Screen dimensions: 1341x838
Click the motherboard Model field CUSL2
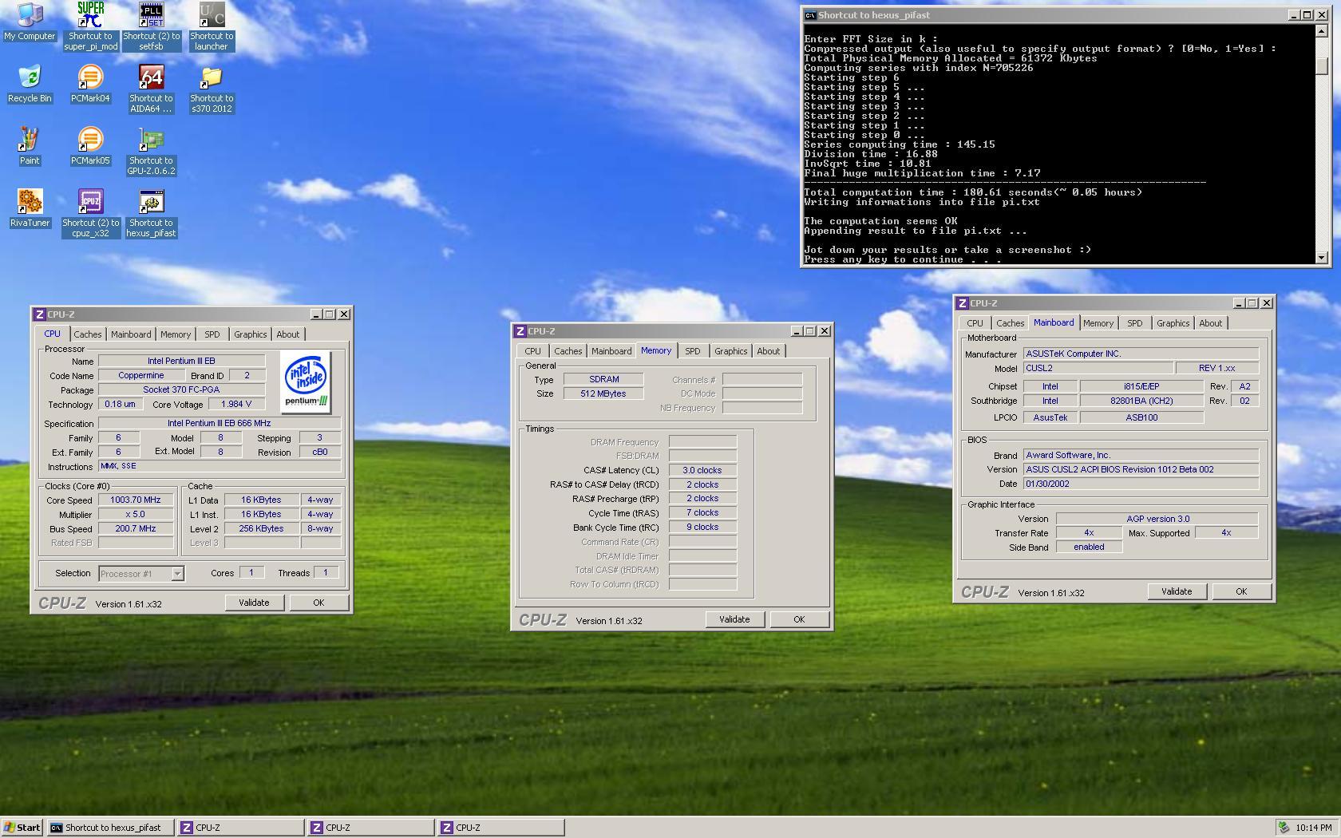coord(1098,369)
